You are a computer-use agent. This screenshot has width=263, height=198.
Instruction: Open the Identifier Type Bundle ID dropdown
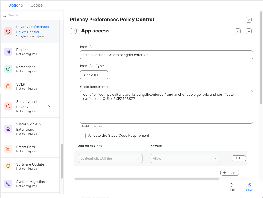point(94,75)
